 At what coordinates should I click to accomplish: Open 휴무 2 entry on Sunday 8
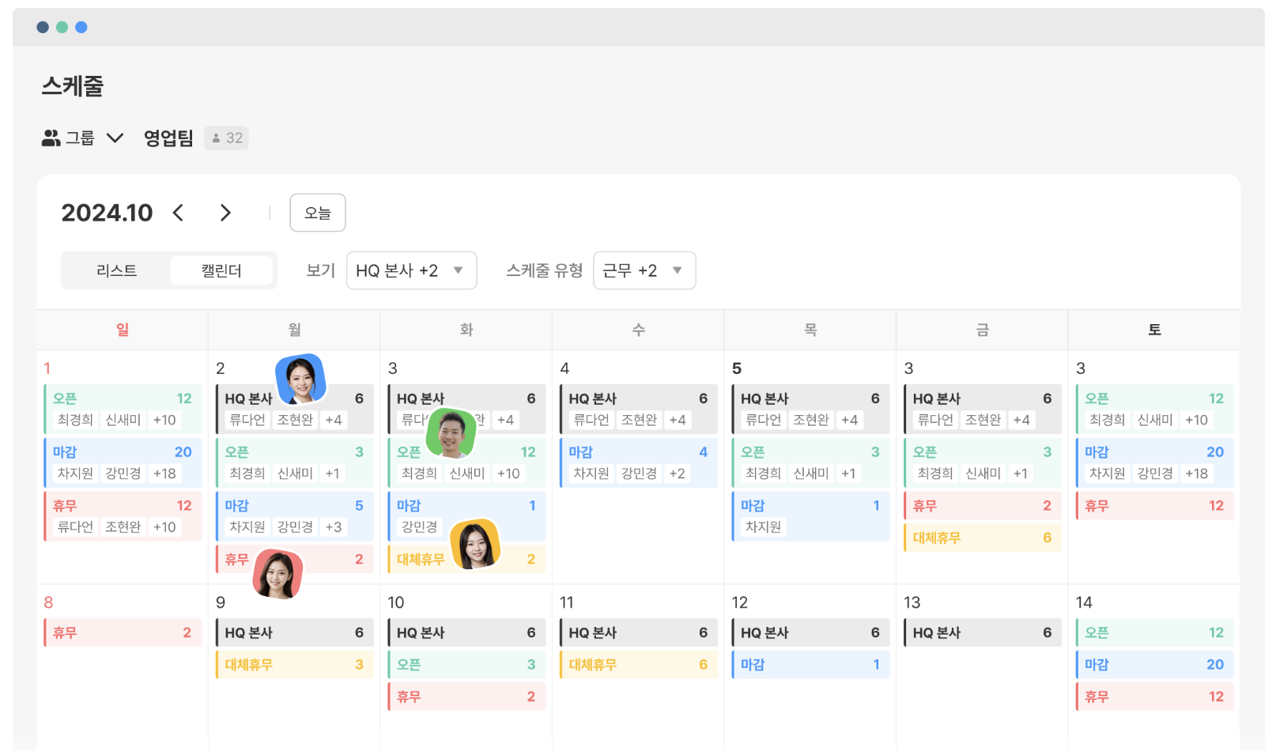pyautogui.click(x=123, y=632)
